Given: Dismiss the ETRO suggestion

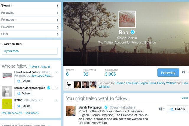Looking at the screenshot, I should 56,101.
